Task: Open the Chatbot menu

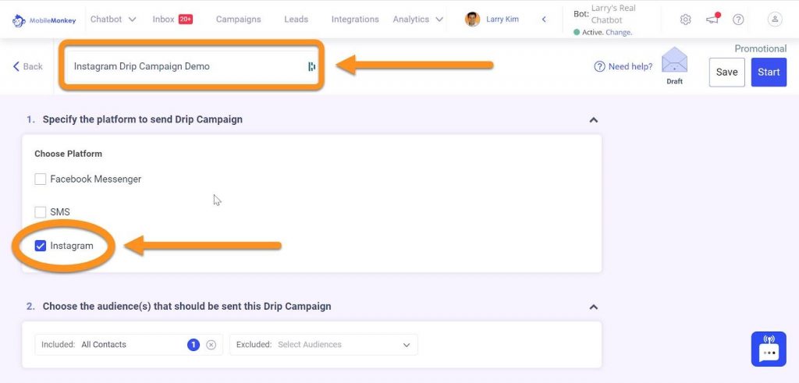Action: click(113, 20)
